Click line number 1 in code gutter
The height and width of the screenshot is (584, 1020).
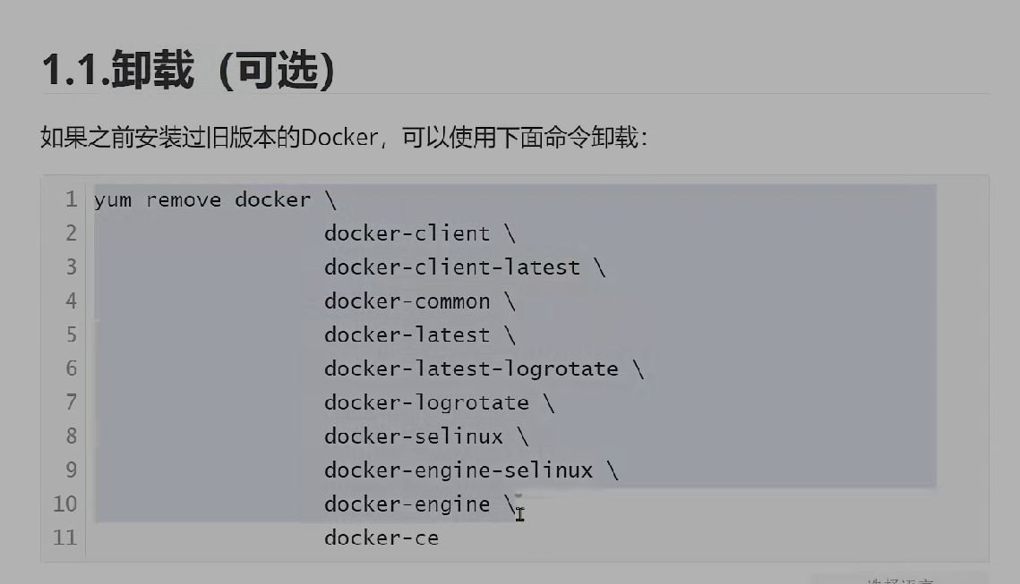[71, 199]
